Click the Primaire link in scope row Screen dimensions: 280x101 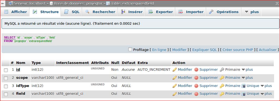(233, 78)
